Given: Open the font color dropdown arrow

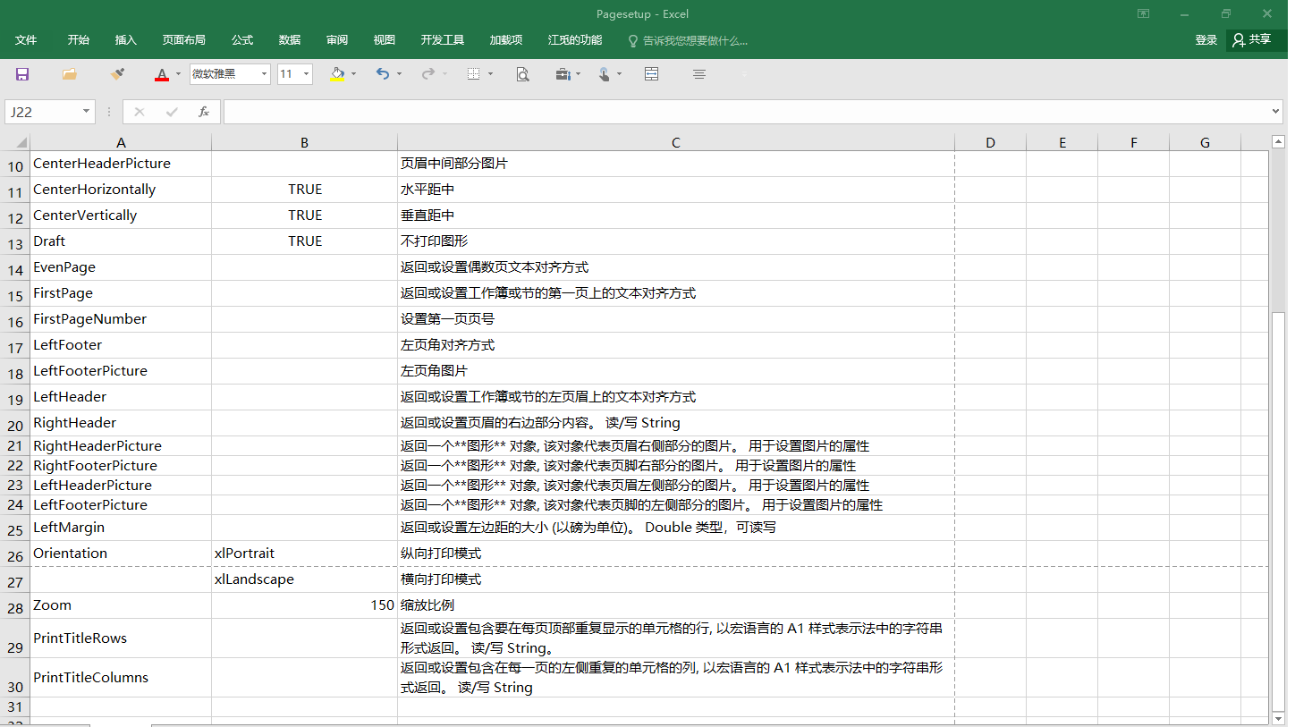Looking at the screenshot, I should pos(178,74).
